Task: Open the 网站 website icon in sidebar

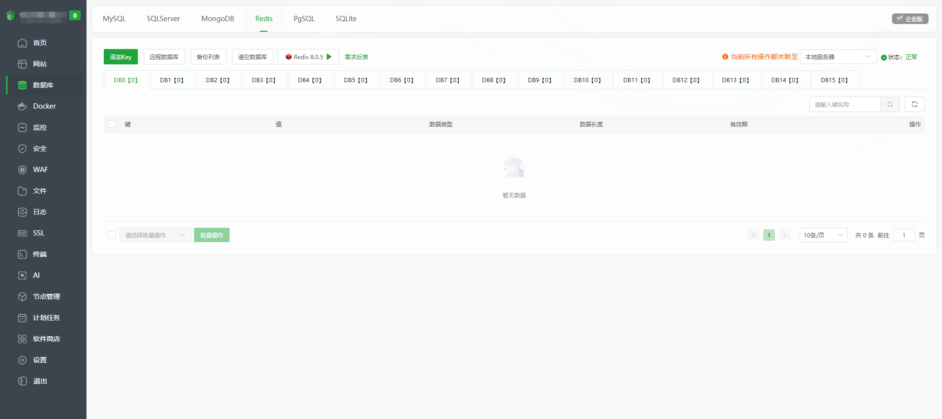Action: point(22,64)
